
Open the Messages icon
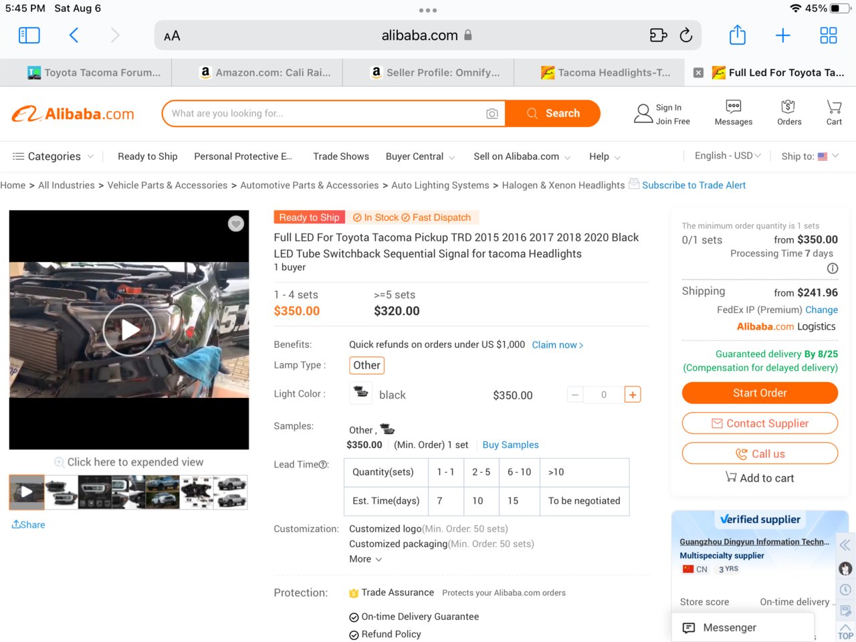[734, 113]
